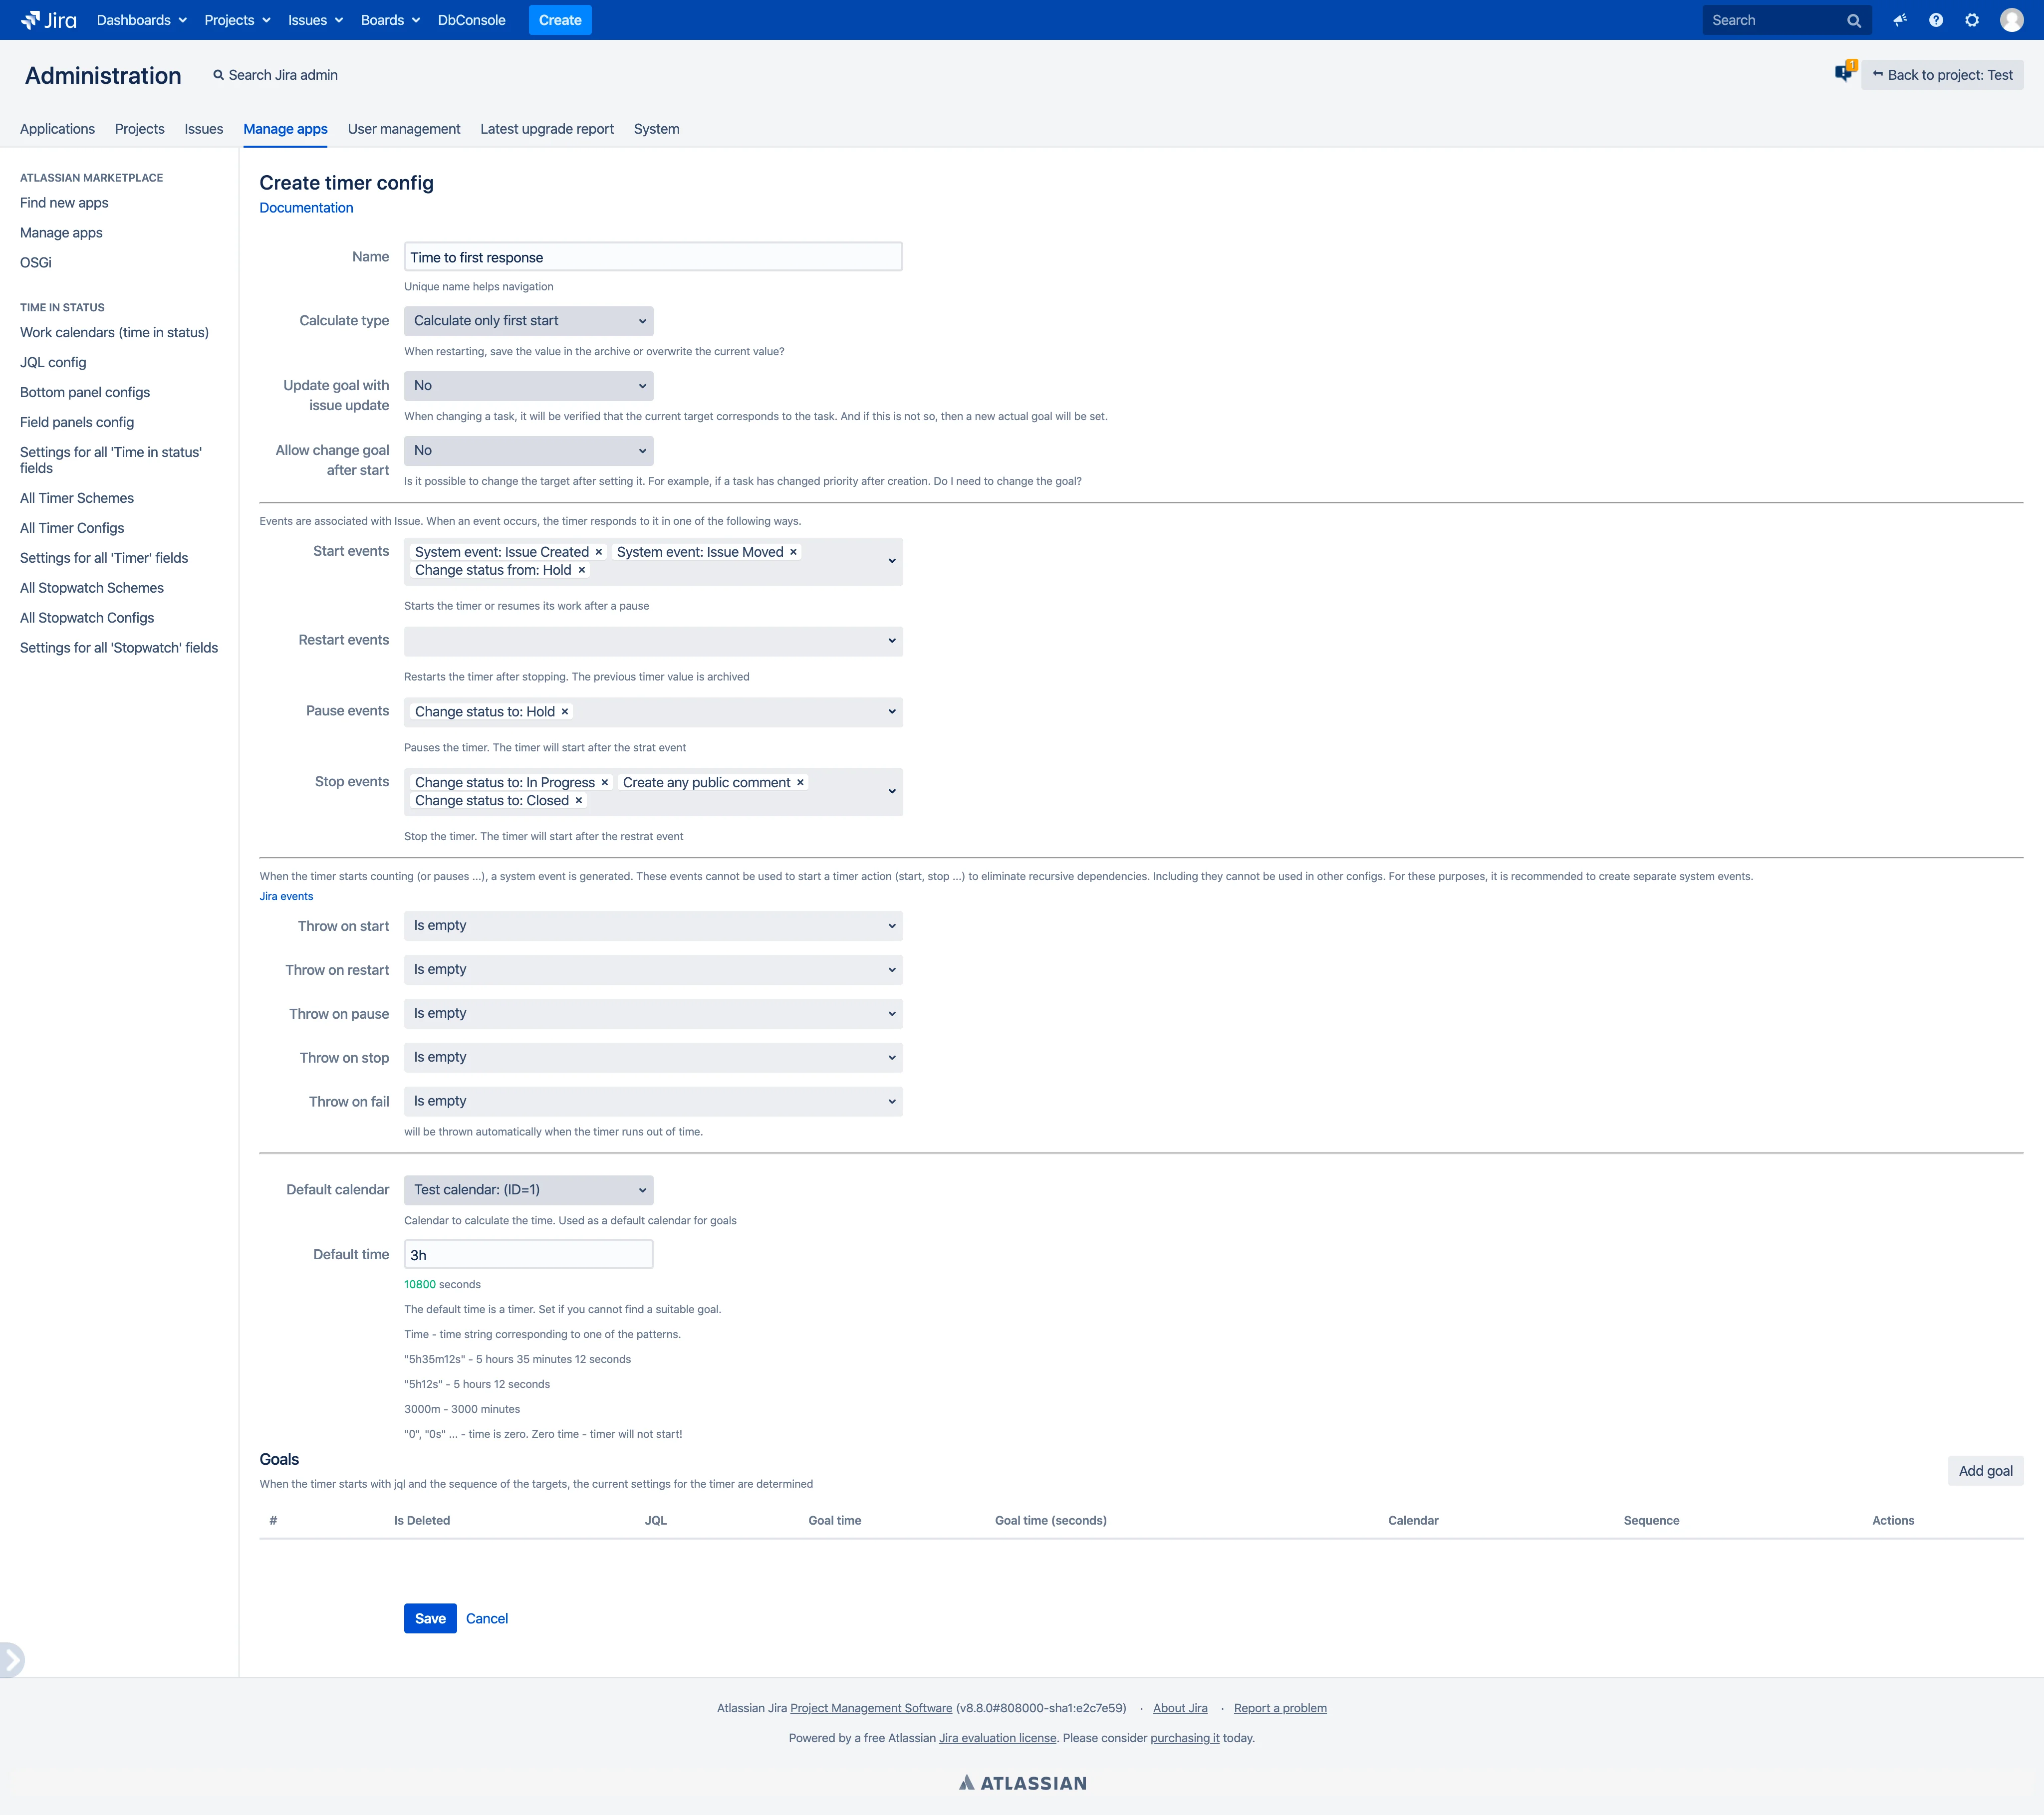Remove Create any public comment stop event
Image resolution: width=2044 pixels, height=1815 pixels.
[800, 783]
